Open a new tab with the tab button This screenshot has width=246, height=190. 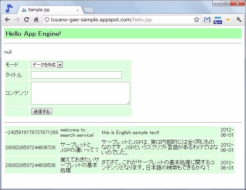88,10
